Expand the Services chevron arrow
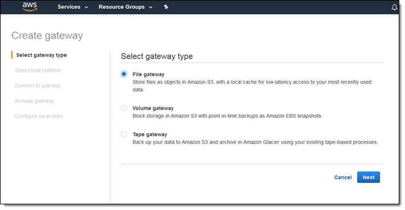This screenshot has height=210, width=405. (x=87, y=7)
